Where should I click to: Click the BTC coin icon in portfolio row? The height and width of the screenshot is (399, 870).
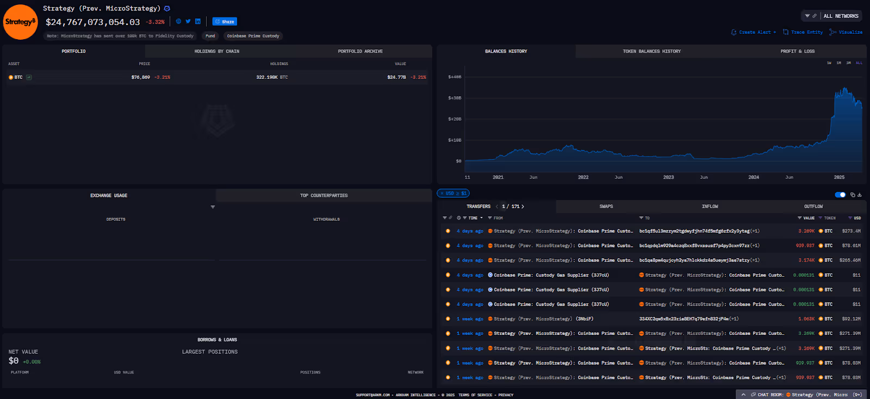11,77
